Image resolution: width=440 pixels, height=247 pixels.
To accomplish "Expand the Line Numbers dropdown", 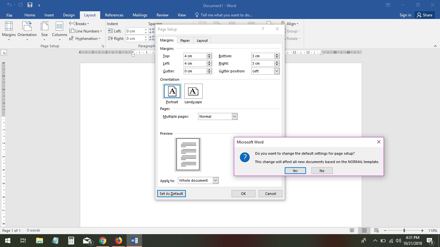I will (86, 31).
